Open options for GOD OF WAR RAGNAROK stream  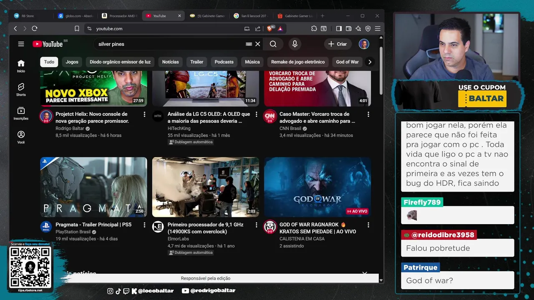[368, 225]
